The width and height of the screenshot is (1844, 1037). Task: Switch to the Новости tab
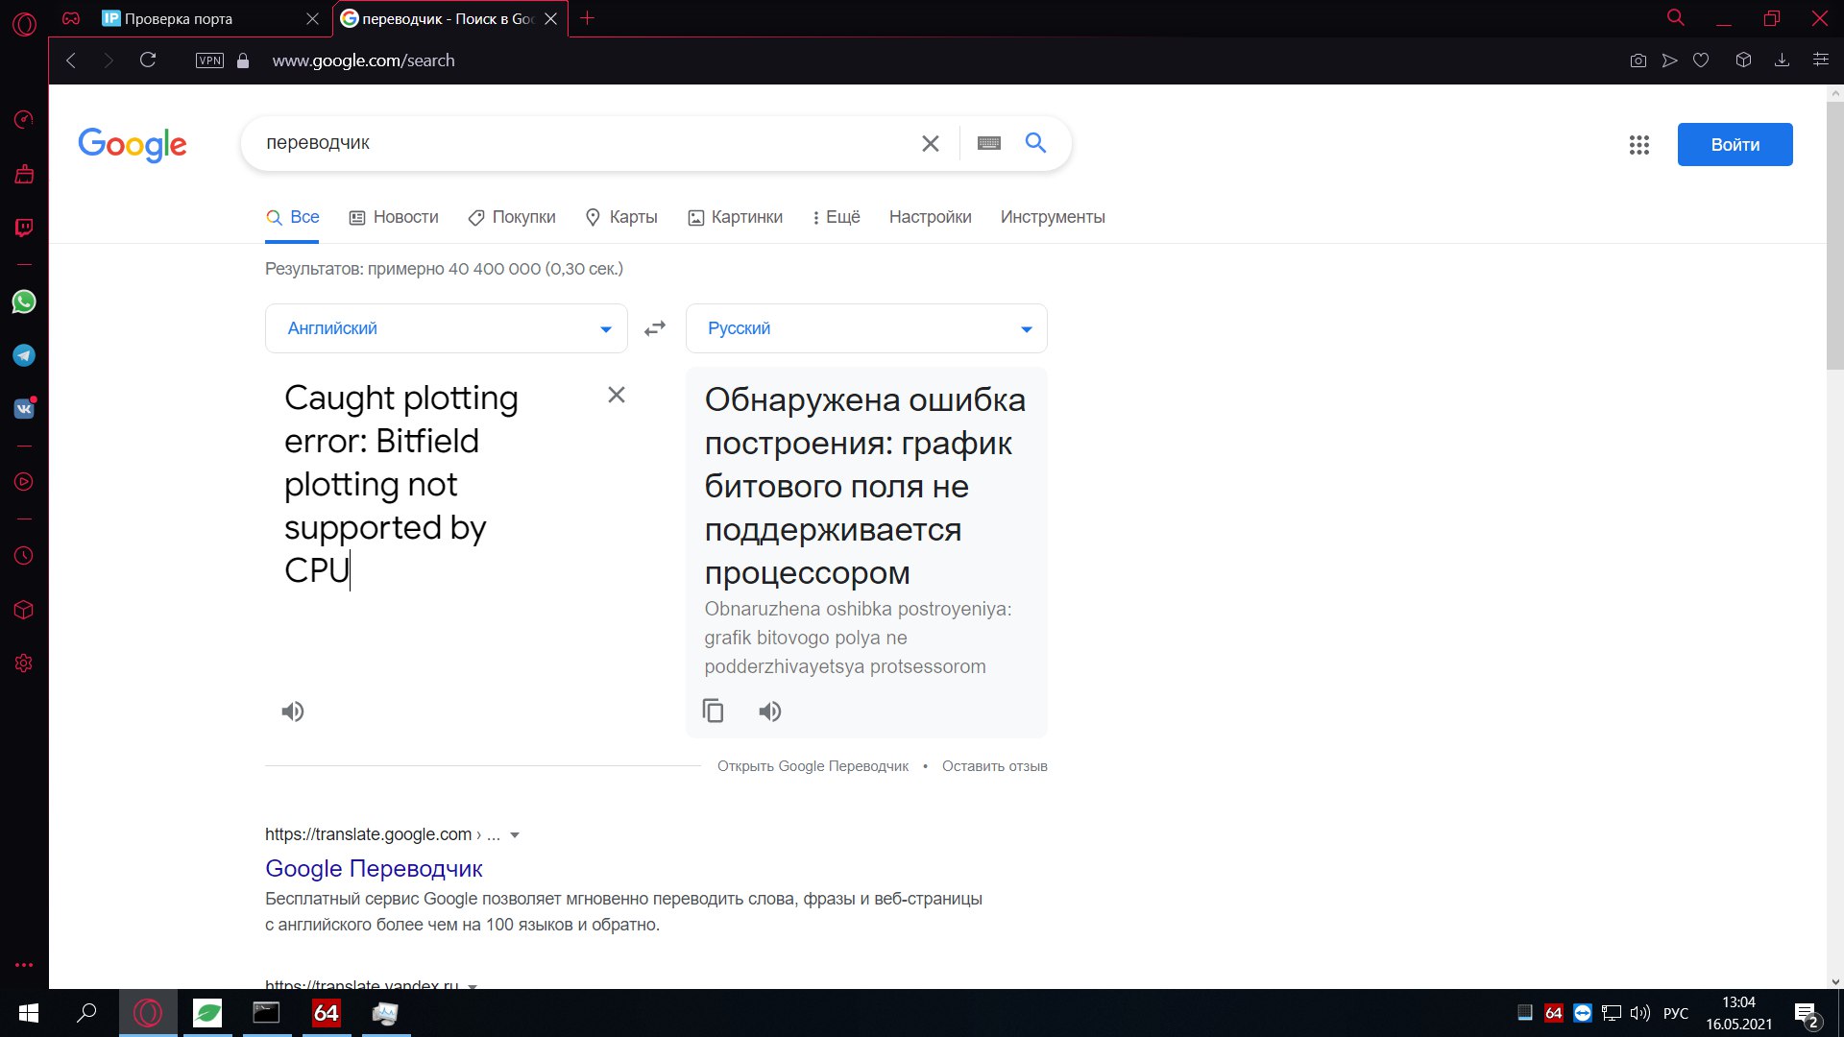click(394, 217)
